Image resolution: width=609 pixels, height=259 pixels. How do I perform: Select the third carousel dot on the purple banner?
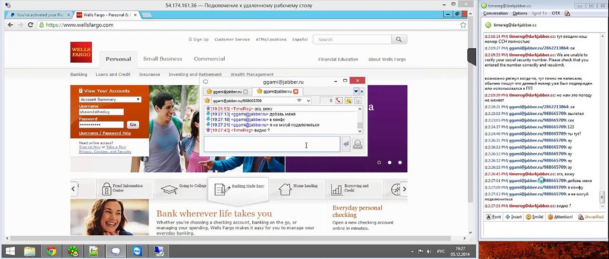pos(400,163)
